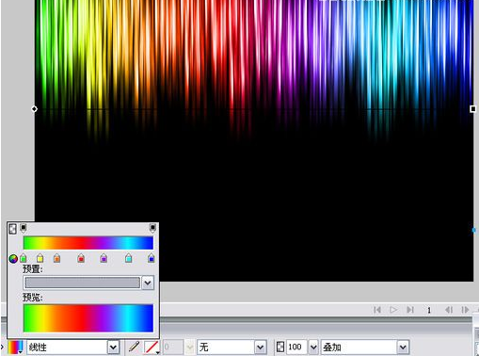Open the opacity slider arrow next to 100
Screen dimensions: 479x356
coord(313,348)
